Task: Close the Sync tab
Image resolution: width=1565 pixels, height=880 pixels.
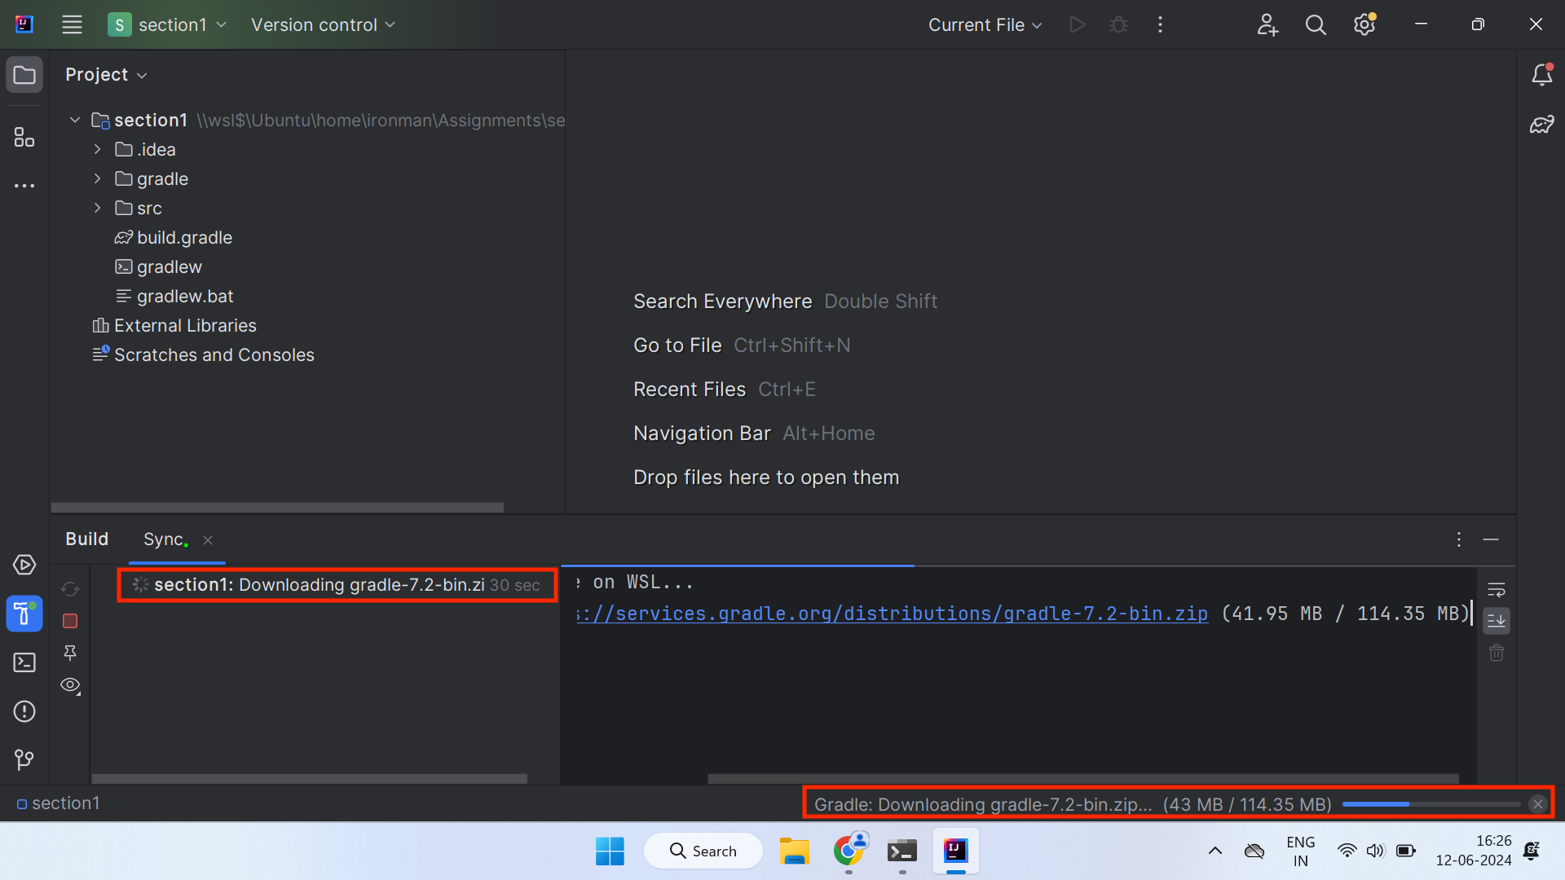Action: pyautogui.click(x=208, y=540)
